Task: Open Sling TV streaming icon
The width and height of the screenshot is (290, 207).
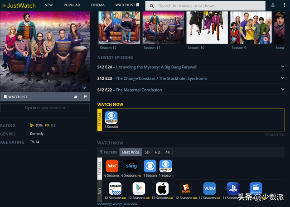Action: coord(131,166)
